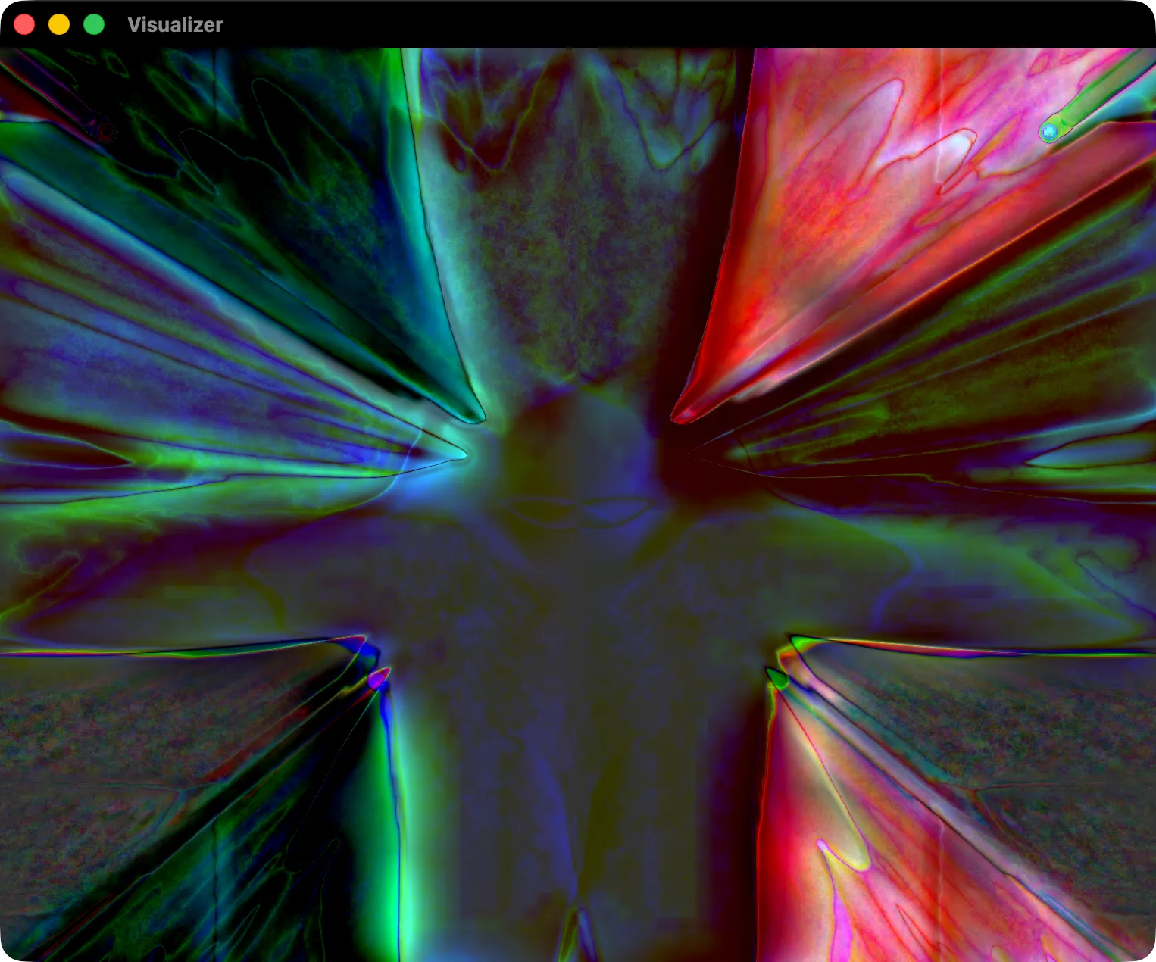Screen dimensions: 1156x962
Task: Click the Visualizer window title text
Action: tap(176, 25)
